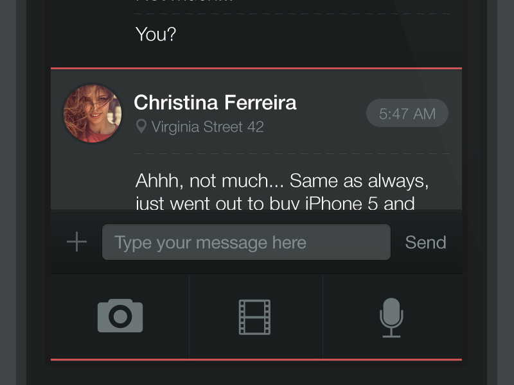Click the 'Ahhh, not much...' message line
The width and height of the screenshot is (514, 385).
282,181
